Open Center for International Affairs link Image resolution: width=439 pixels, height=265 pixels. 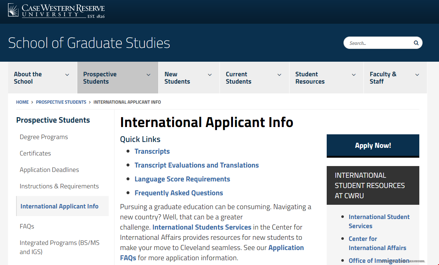click(377, 243)
